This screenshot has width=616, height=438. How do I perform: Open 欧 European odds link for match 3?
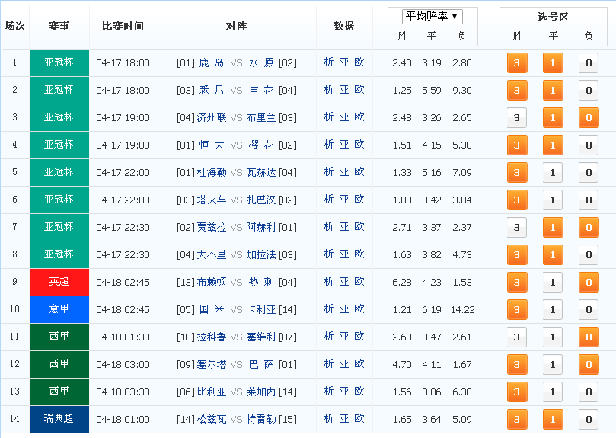pyautogui.click(x=359, y=117)
